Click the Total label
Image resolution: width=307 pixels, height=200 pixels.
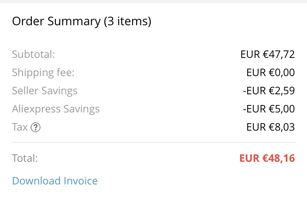[25, 158]
